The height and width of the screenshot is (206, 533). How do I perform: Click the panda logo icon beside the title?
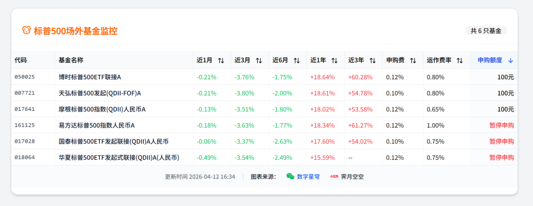(x=27, y=31)
